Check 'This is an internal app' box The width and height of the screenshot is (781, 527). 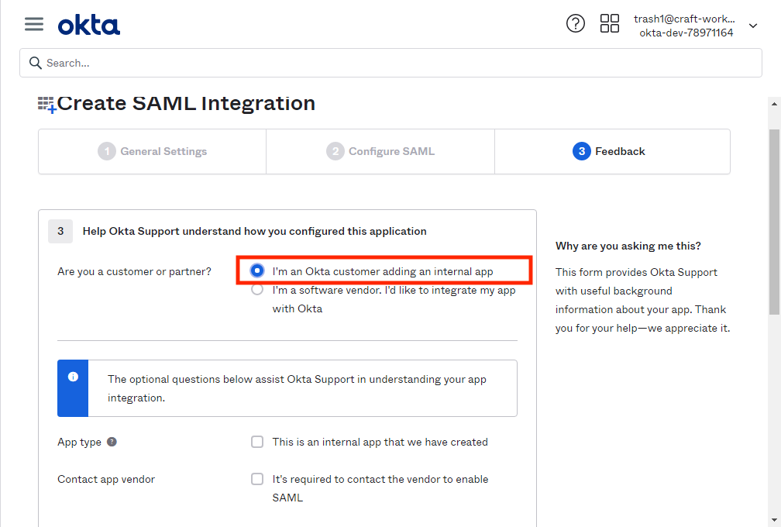click(x=257, y=442)
